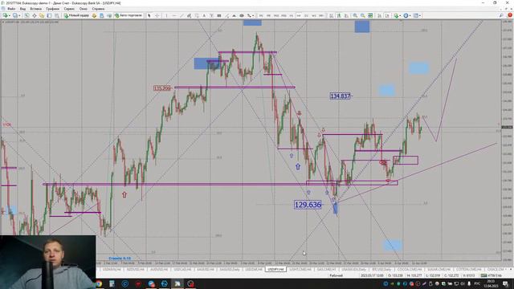Open the Strategy Tester icon
The image size is (514, 289).
click(57, 15)
